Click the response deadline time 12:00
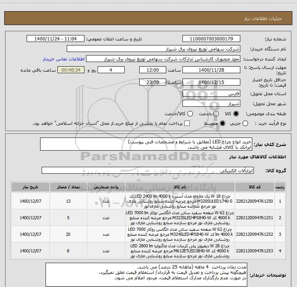 153,70
